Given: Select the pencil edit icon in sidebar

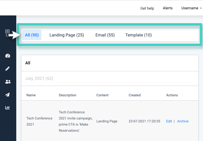Looking at the screenshot, I should (x=7, y=69).
